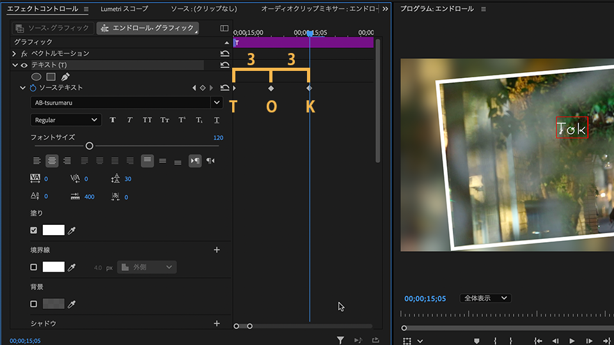Switch to ソース:(クリップなし) tab
614x345 pixels.
(x=204, y=8)
